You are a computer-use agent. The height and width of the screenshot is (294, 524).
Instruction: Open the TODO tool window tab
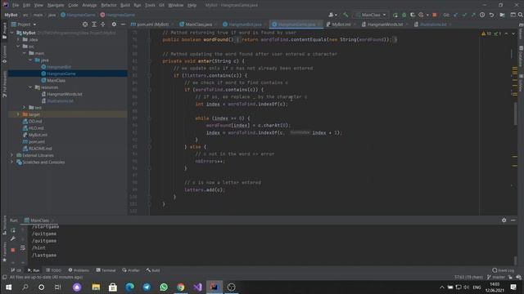click(x=53, y=270)
